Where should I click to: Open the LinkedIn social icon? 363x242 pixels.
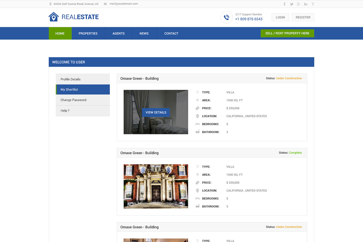pos(306,4)
